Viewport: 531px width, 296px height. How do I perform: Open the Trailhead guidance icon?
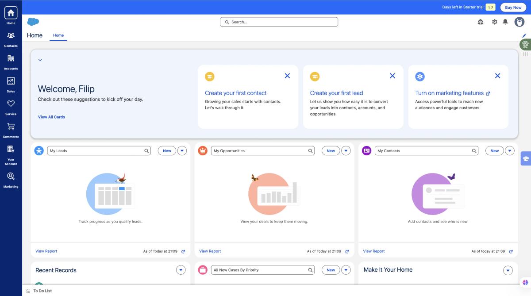tap(481, 22)
